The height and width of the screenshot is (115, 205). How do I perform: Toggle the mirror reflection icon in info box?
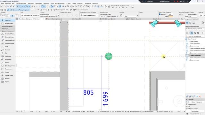[x=180, y=14]
